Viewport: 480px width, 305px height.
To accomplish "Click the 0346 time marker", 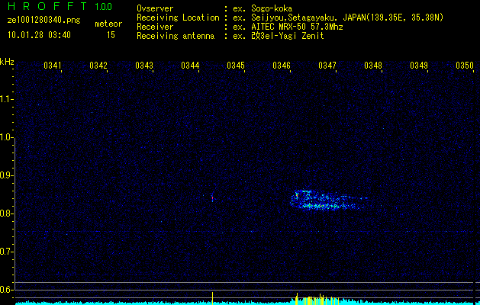I will pos(282,66).
